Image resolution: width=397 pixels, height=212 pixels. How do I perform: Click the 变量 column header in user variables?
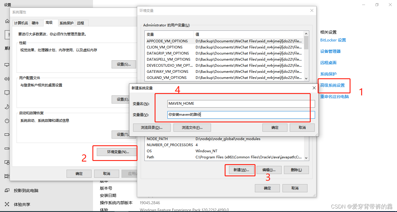coord(169,34)
